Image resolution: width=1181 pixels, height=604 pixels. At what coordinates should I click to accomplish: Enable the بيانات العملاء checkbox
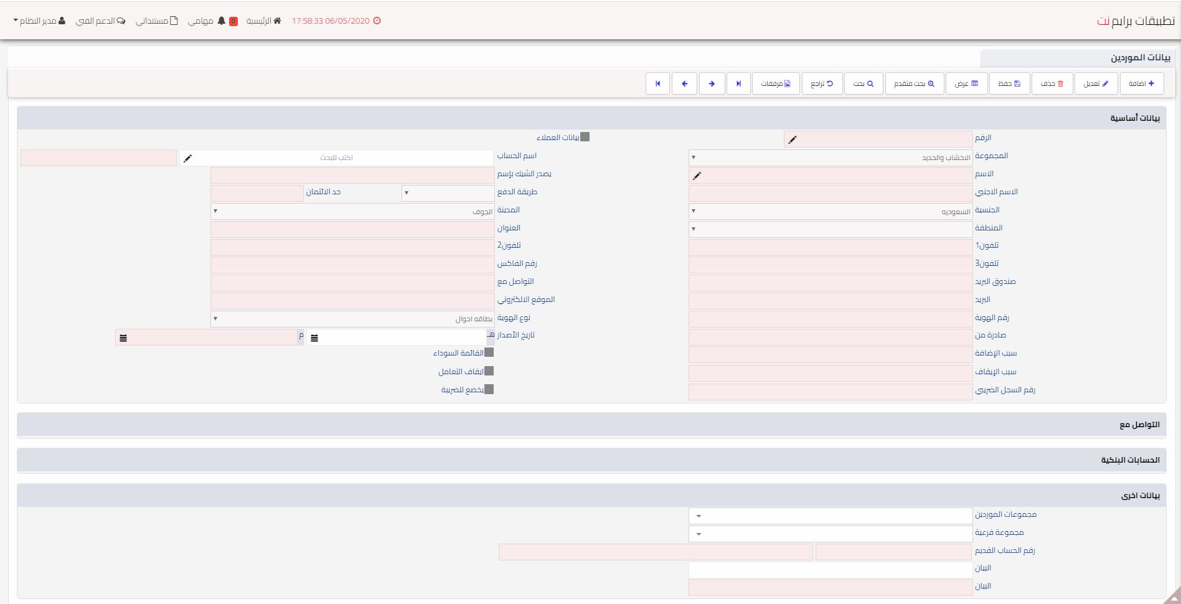pos(585,137)
